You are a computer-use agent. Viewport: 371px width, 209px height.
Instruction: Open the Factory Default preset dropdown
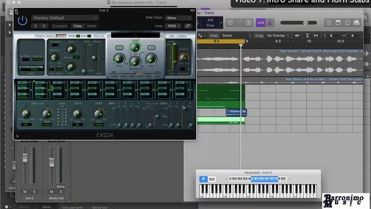click(x=64, y=18)
